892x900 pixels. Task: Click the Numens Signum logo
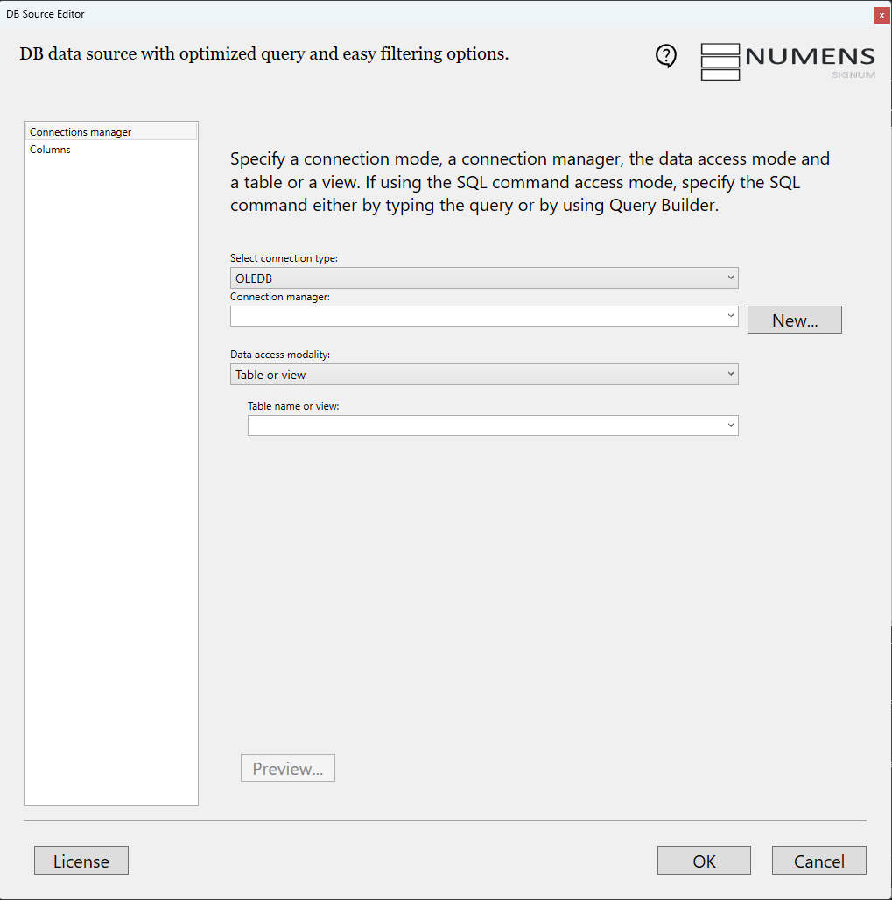click(x=788, y=61)
